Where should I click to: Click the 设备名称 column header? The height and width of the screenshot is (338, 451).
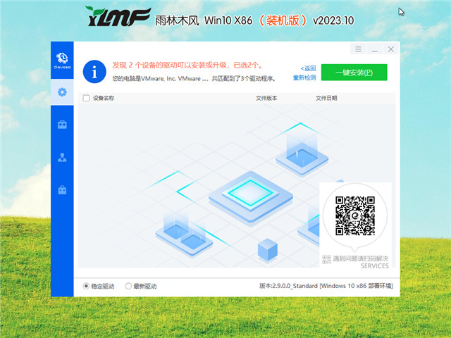pyautogui.click(x=104, y=98)
